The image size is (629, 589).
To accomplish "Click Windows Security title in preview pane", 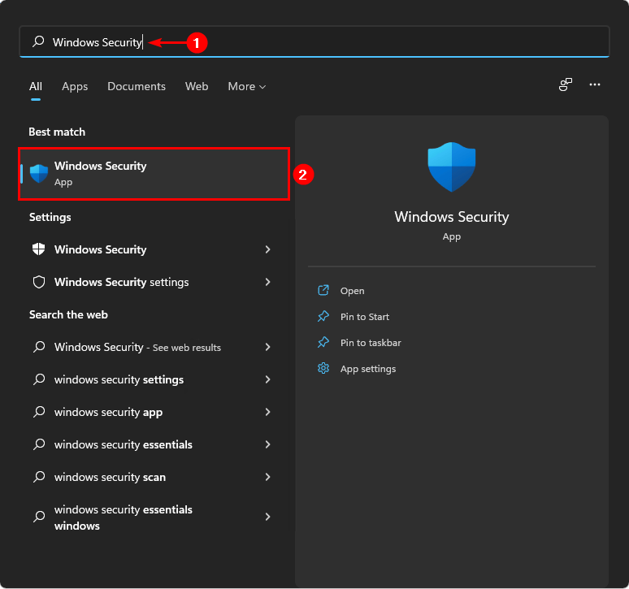I will pyautogui.click(x=452, y=217).
